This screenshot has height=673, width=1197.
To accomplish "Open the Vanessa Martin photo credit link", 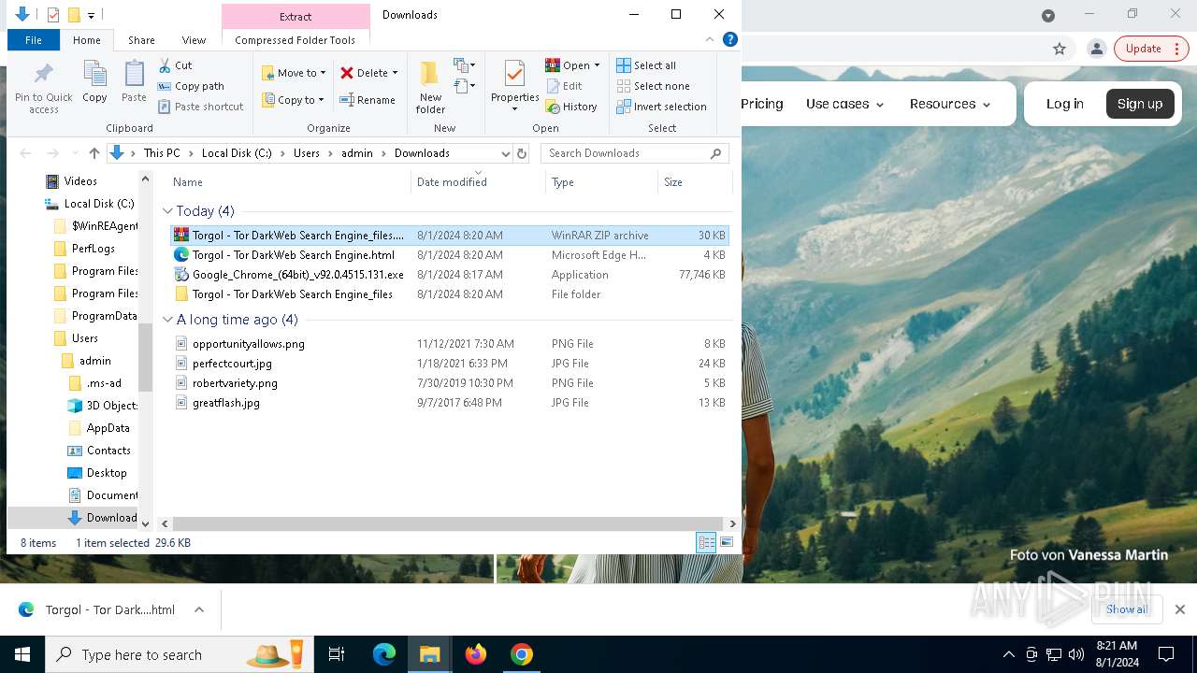I will (1118, 555).
